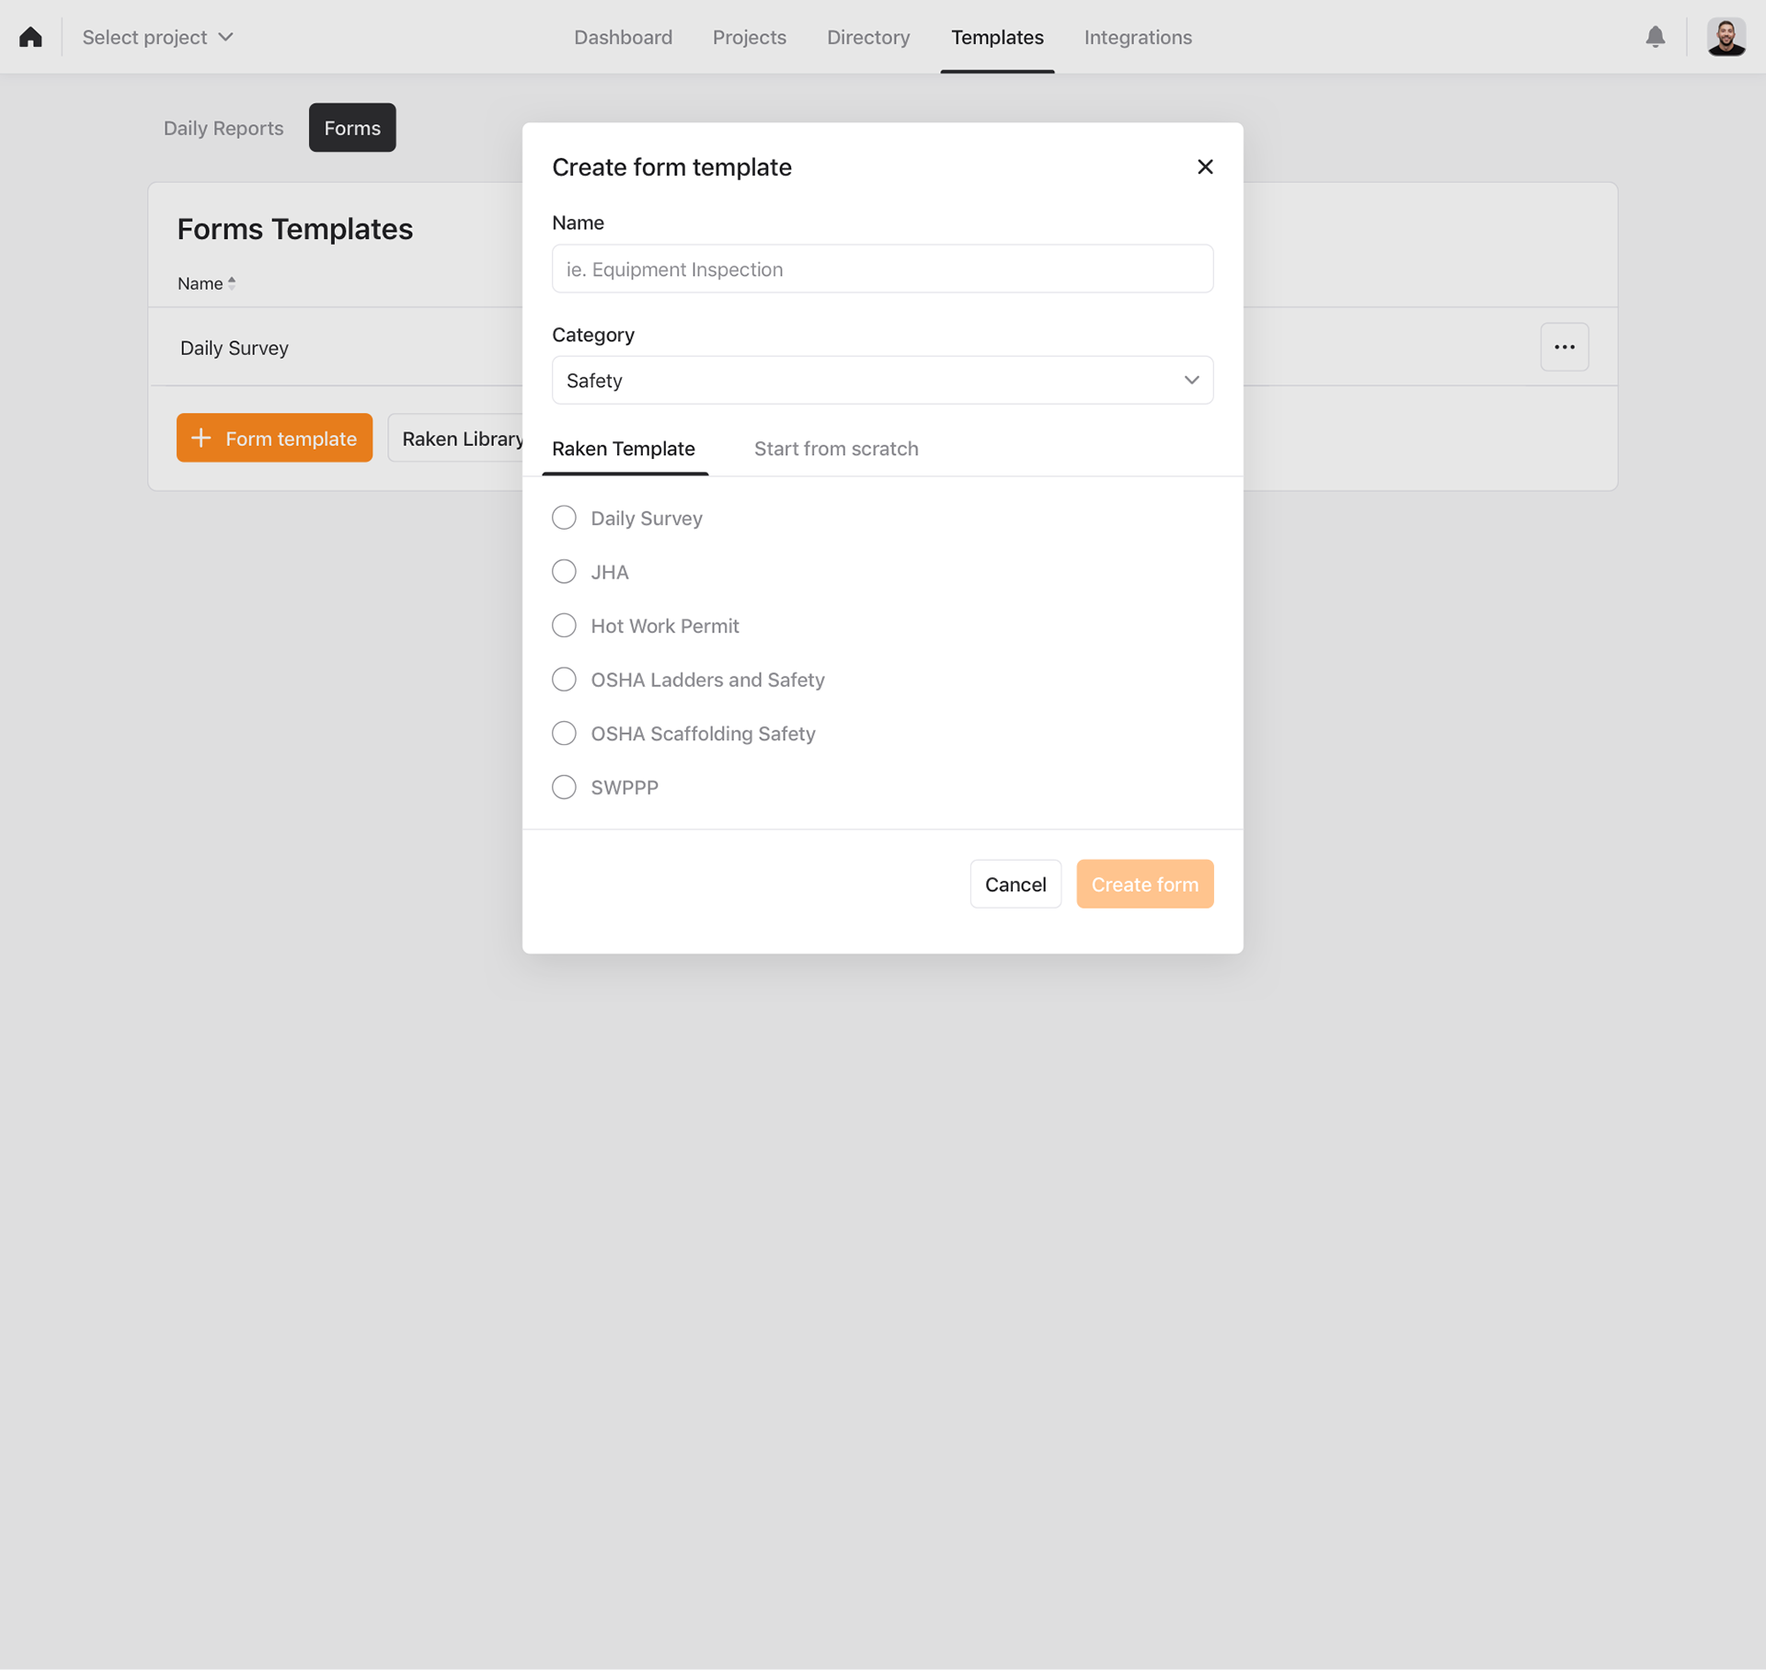Open the Daily Reports tab
This screenshot has height=1670, width=1766.
click(223, 128)
